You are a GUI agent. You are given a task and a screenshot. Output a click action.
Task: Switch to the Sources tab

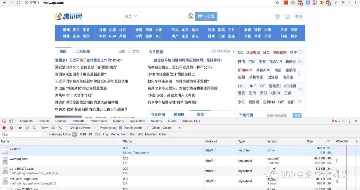pos(61,121)
